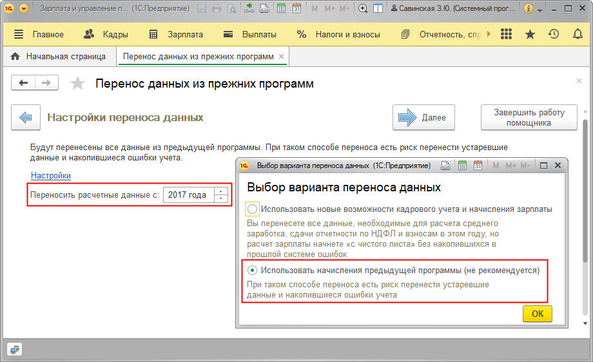Open the calendar icon in the main title bar
Screen dimensions: 593x362
(x=296, y=9)
